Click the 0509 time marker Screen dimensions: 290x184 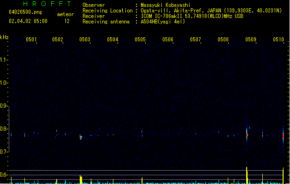[x=251, y=40]
